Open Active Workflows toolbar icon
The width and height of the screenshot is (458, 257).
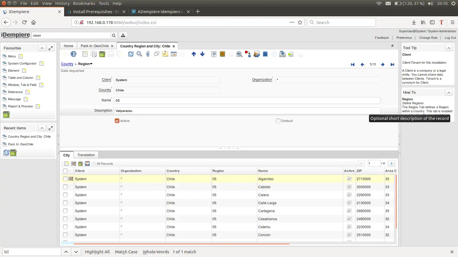(248, 54)
